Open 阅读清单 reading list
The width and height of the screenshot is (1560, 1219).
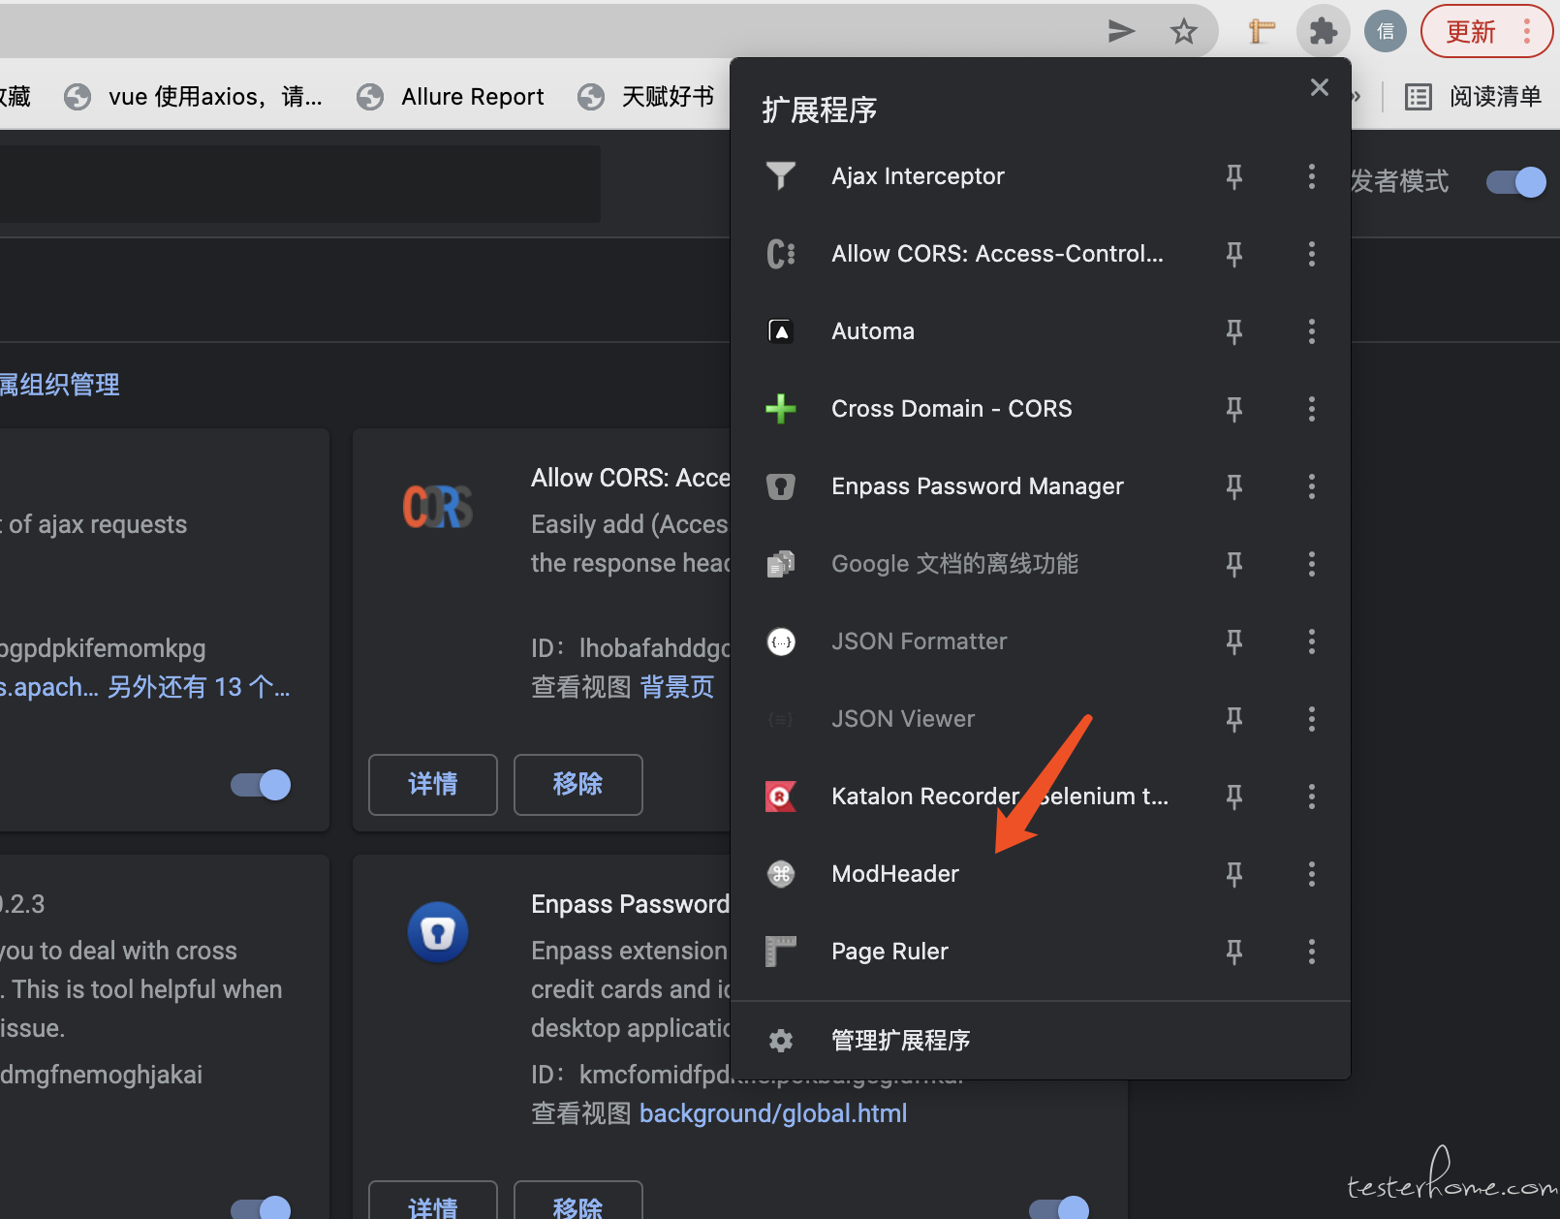[x=1473, y=97]
